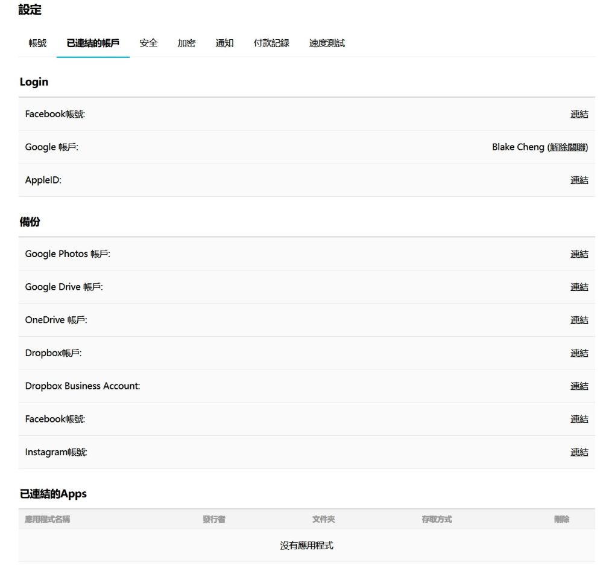Switch to the 速度測試 tab
This screenshot has width=603, height=568.
coord(327,43)
